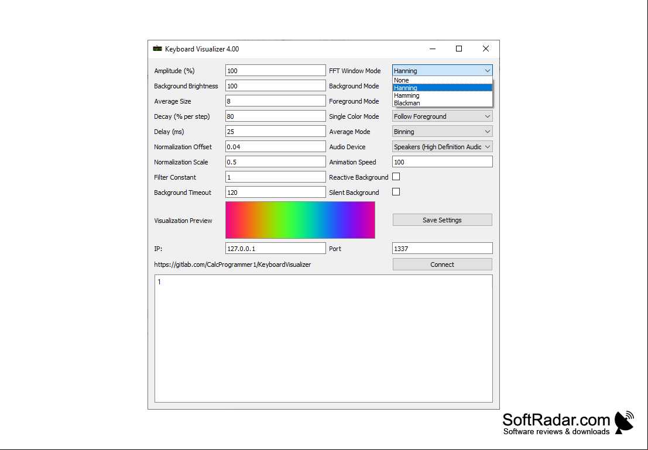Screen dimensions: 648x450
Task: Focus the Normalization Scale field
Action: pyautogui.click(x=275, y=162)
